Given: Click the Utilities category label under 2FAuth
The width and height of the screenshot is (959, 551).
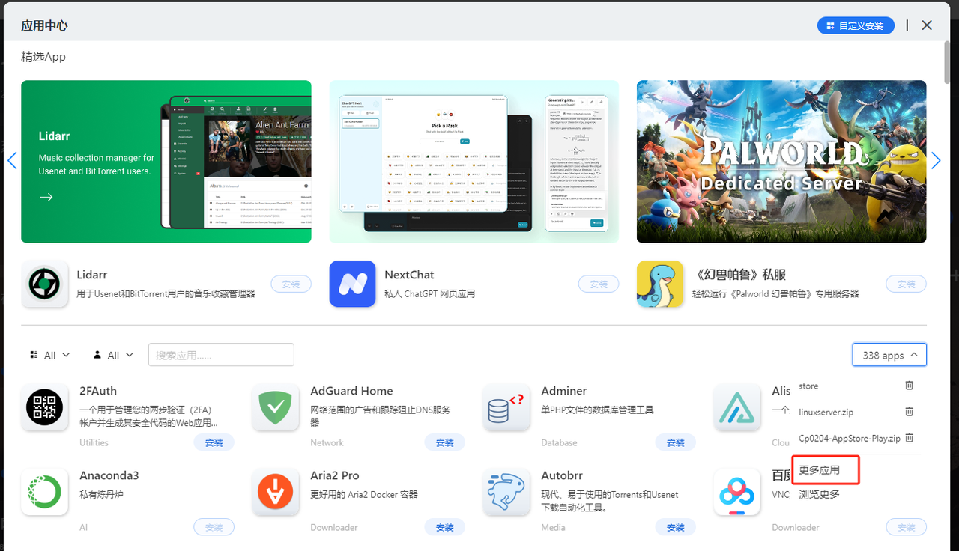Looking at the screenshot, I should (94, 442).
